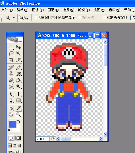Click the feather logo atop toolbox
This screenshot has width=135, height=153.
(x=15, y=40)
